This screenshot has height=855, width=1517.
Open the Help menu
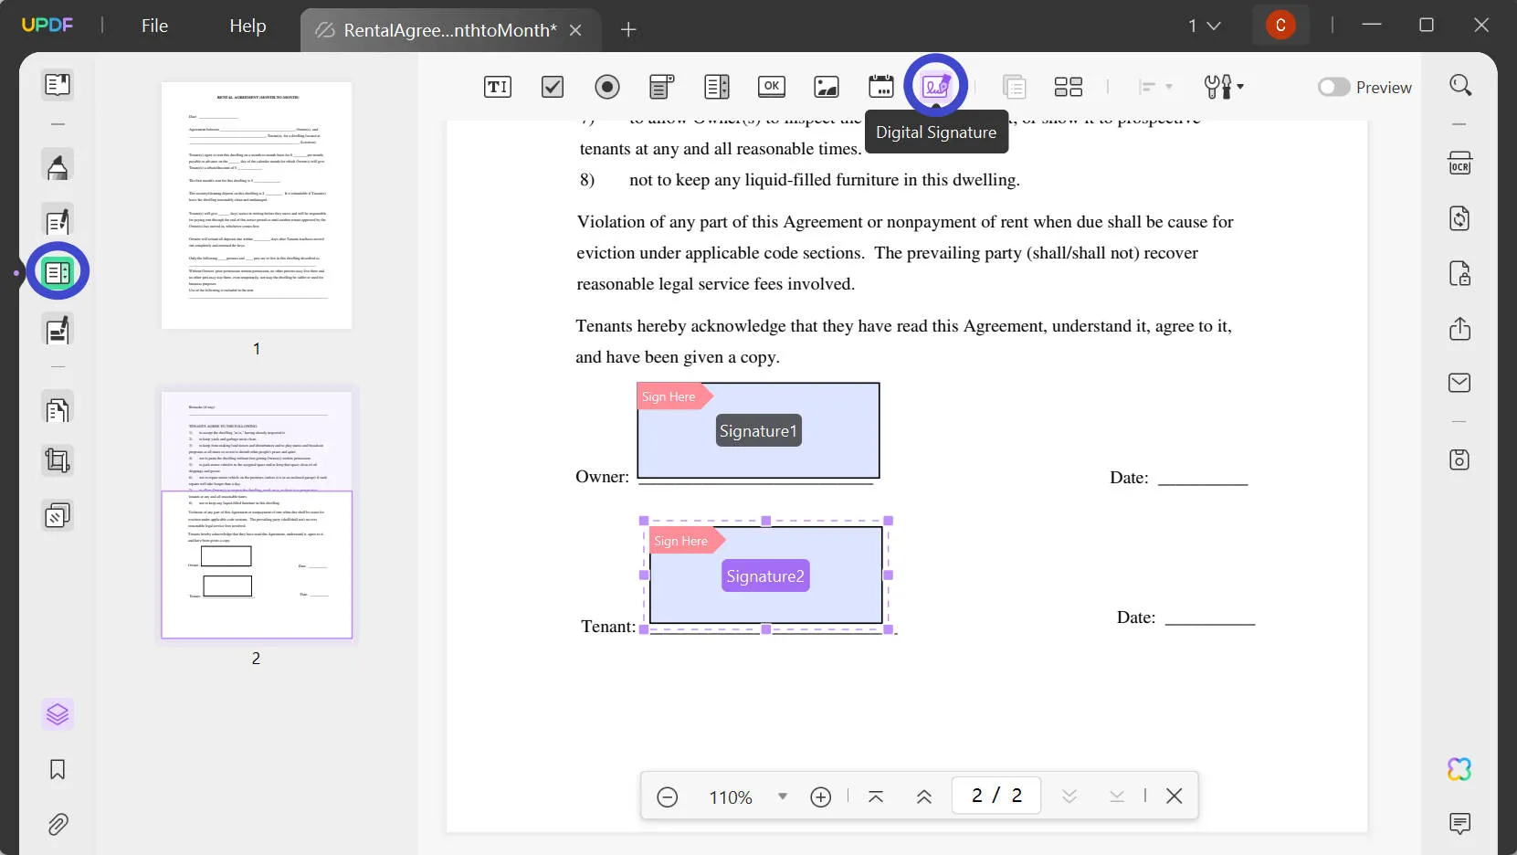(x=248, y=26)
